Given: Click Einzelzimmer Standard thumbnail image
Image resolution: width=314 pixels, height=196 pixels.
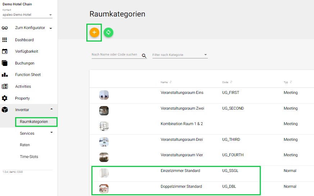Looking at the screenshot, I should pos(104,173).
